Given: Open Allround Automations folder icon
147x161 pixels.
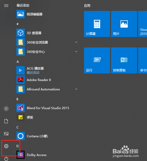Looking at the screenshot, I should pyautogui.click(x=21, y=89).
